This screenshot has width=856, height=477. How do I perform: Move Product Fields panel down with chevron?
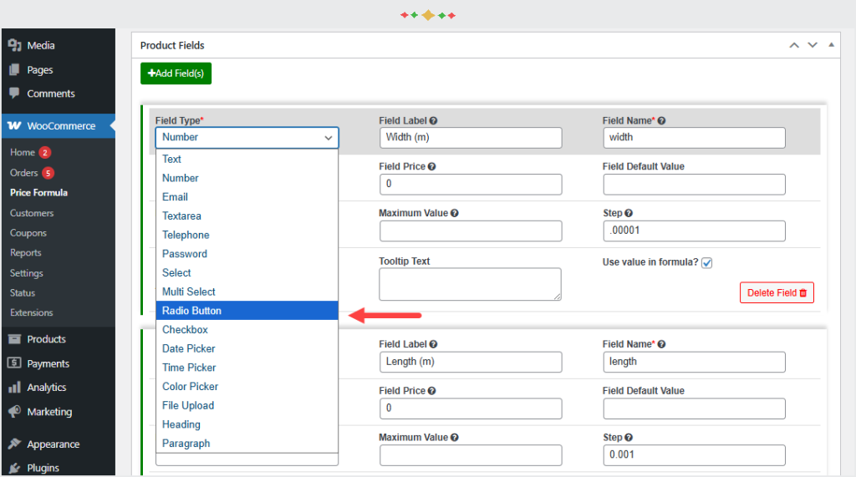pos(813,45)
